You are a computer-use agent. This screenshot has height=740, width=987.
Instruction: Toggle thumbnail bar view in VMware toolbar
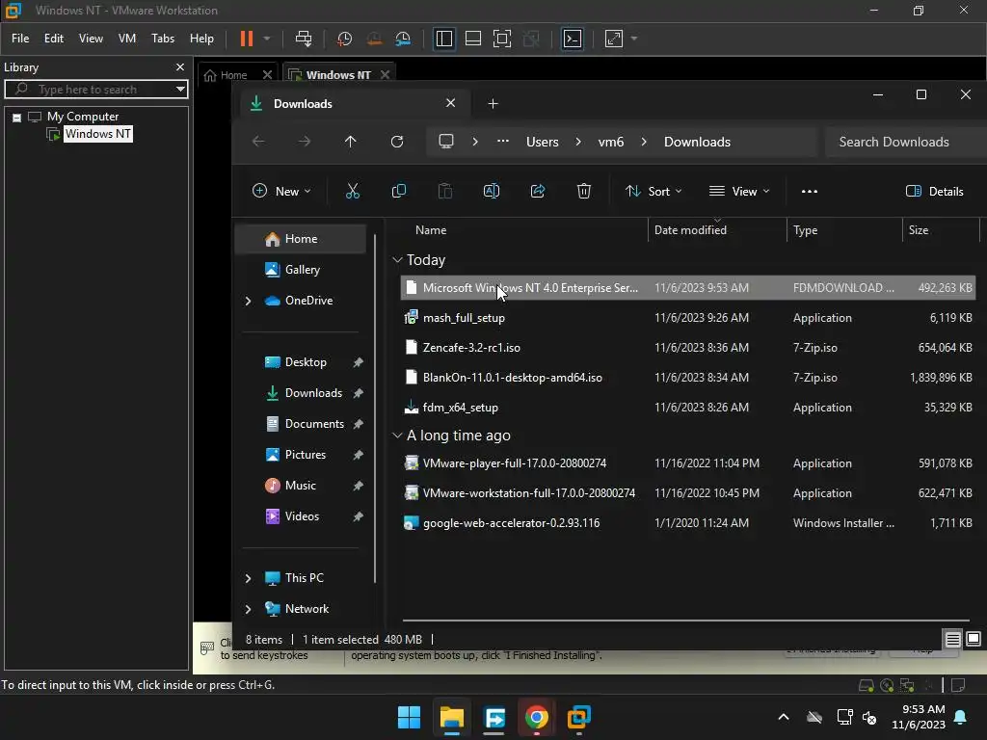tap(472, 39)
